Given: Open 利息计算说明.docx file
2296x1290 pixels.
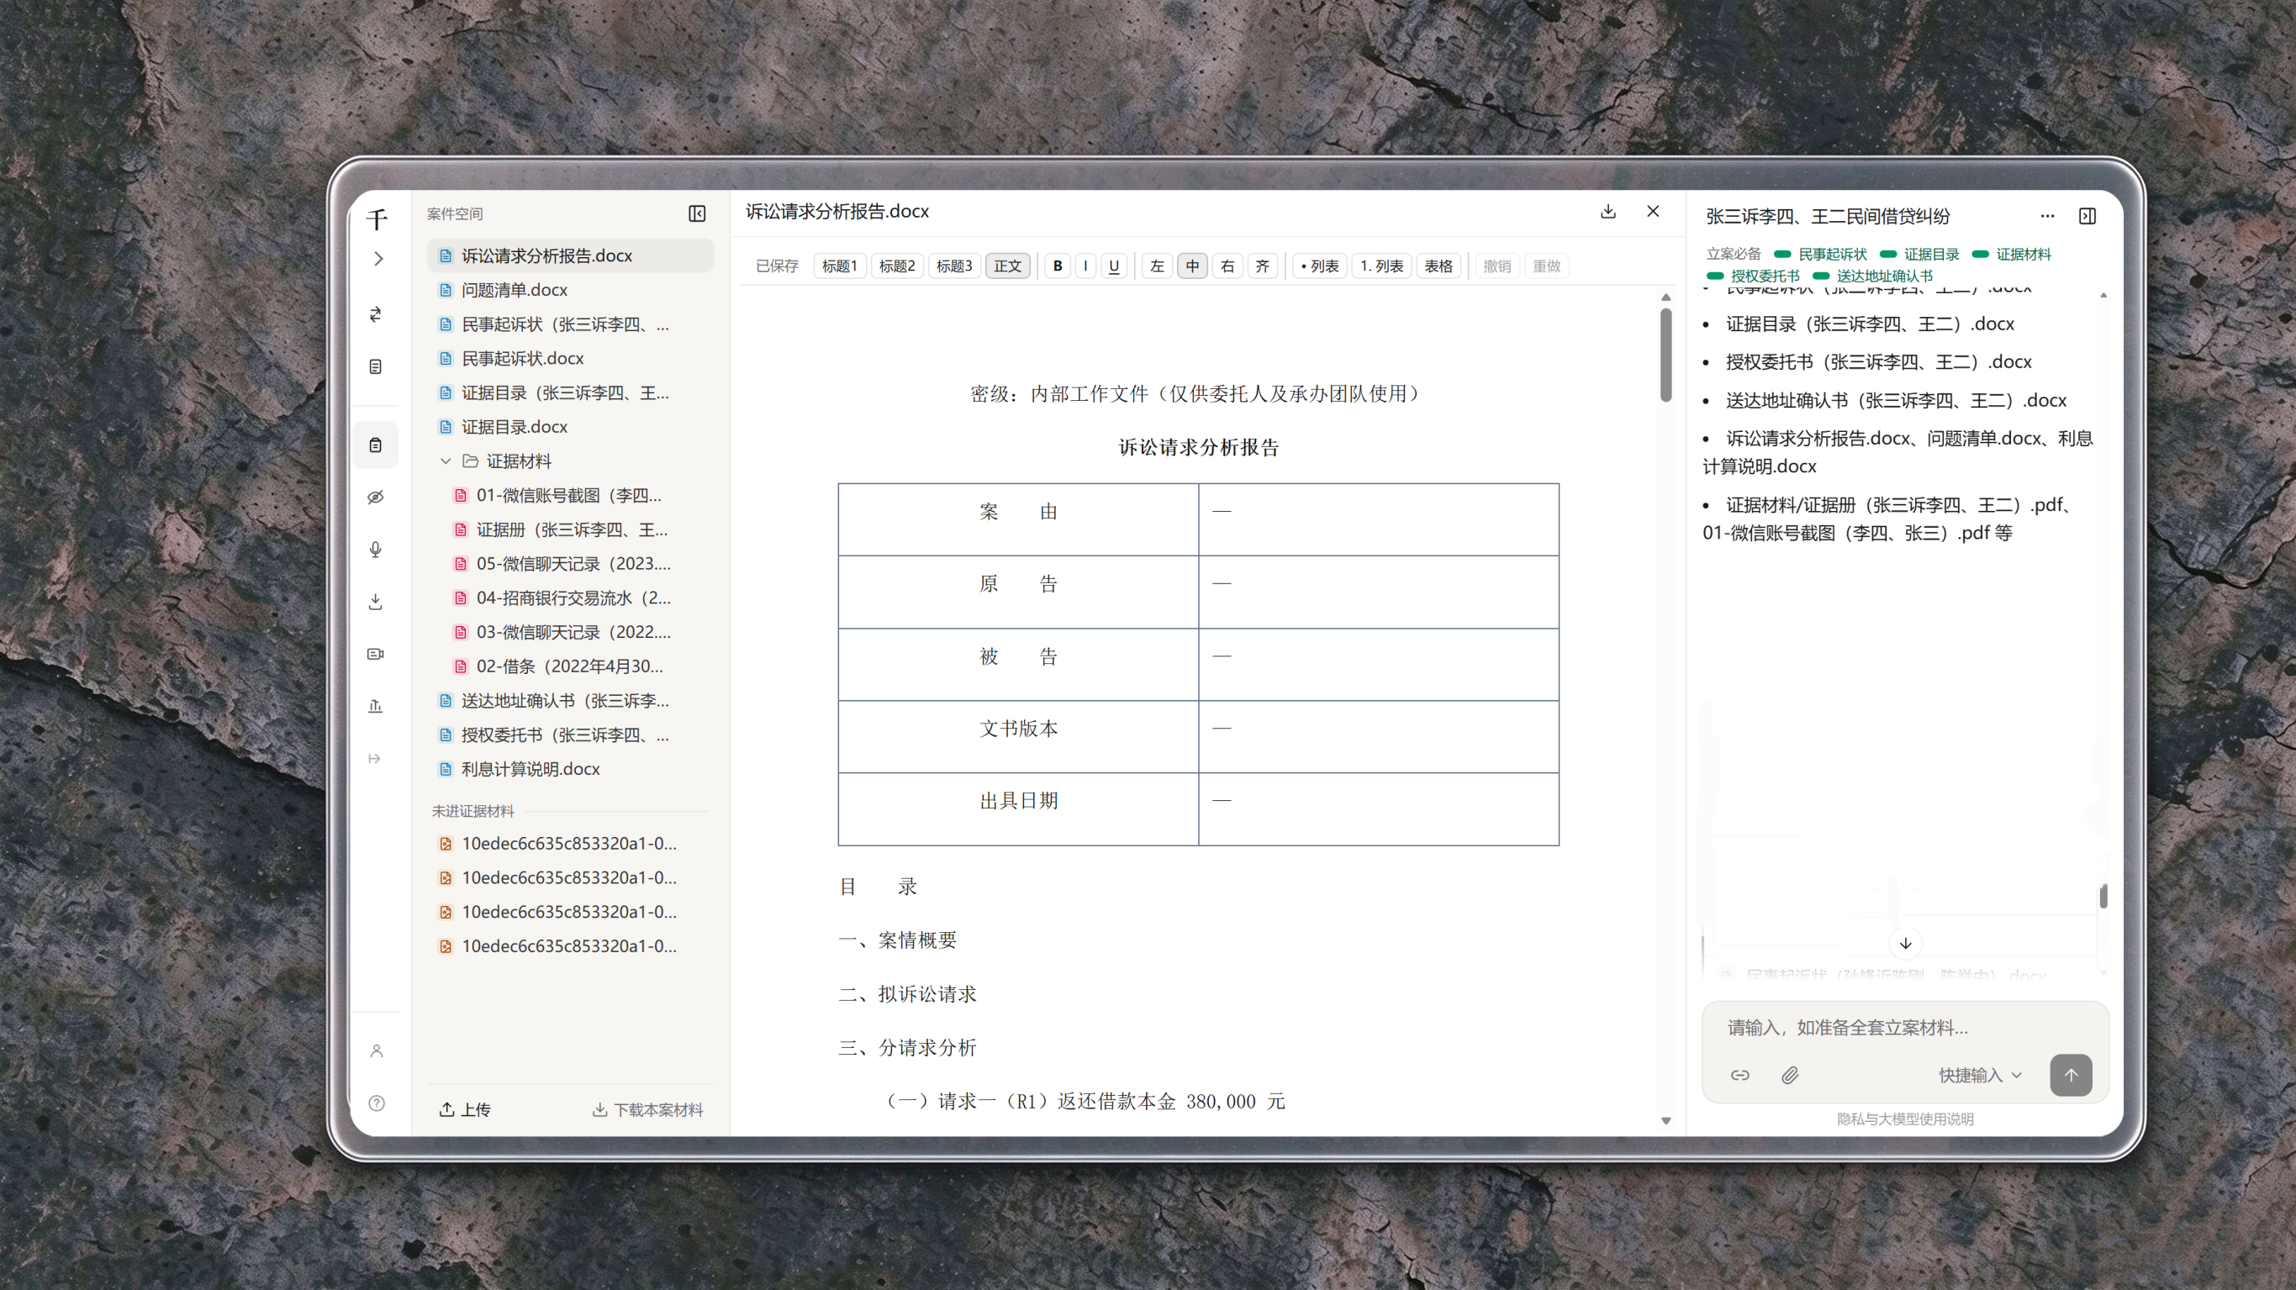Looking at the screenshot, I should point(571,769).
